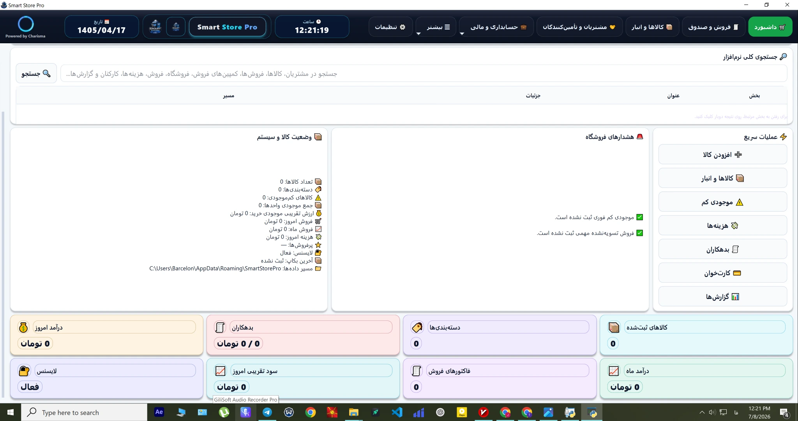Click the عنوان column header
This screenshot has width=798, height=421.
coord(673,96)
